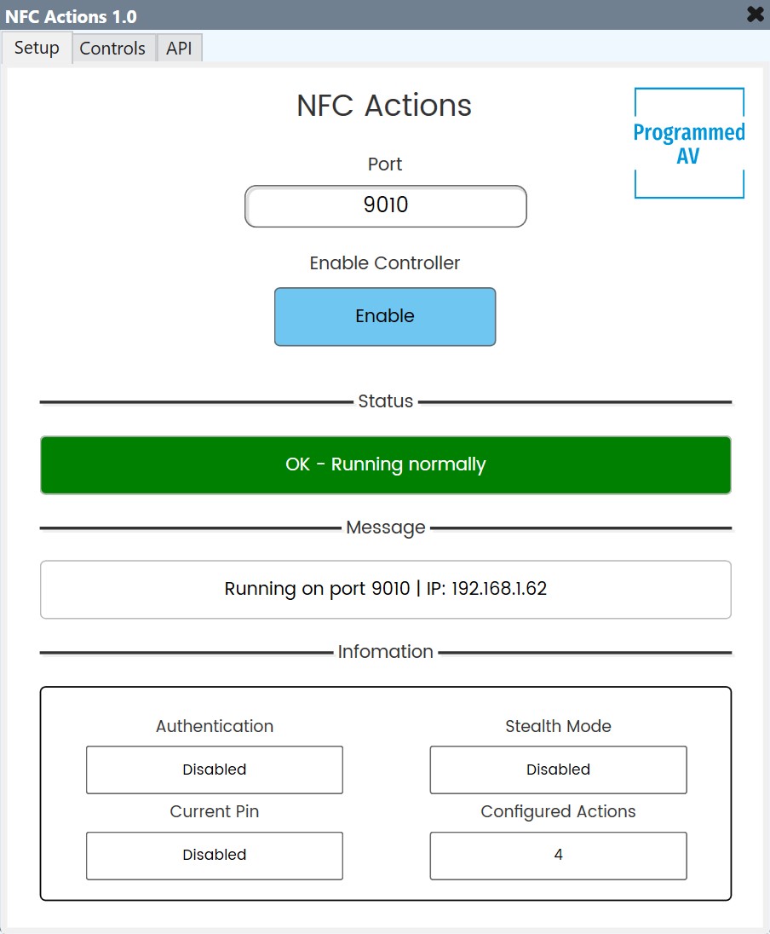Image resolution: width=770 pixels, height=934 pixels.
Task: Select the message showing the running port and IP
Action: click(x=385, y=589)
